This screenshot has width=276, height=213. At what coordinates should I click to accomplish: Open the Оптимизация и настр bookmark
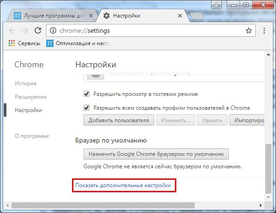pyautogui.click(x=78, y=43)
